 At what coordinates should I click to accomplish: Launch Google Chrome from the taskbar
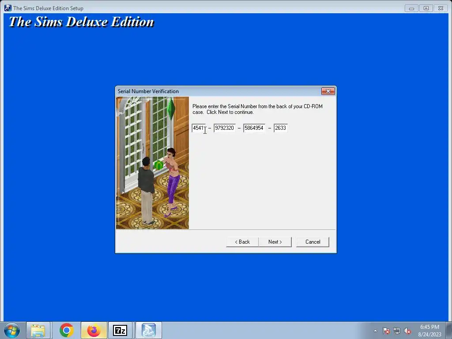[x=67, y=330]
